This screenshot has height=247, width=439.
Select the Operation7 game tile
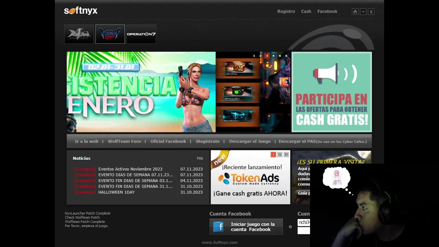141,34
